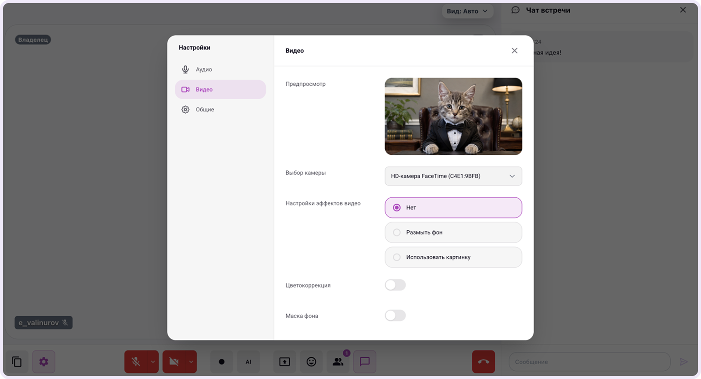The height and width of the screenshot is (379, 701).
Task: Toggle the meeting chat button
Action: coord(365,362)
